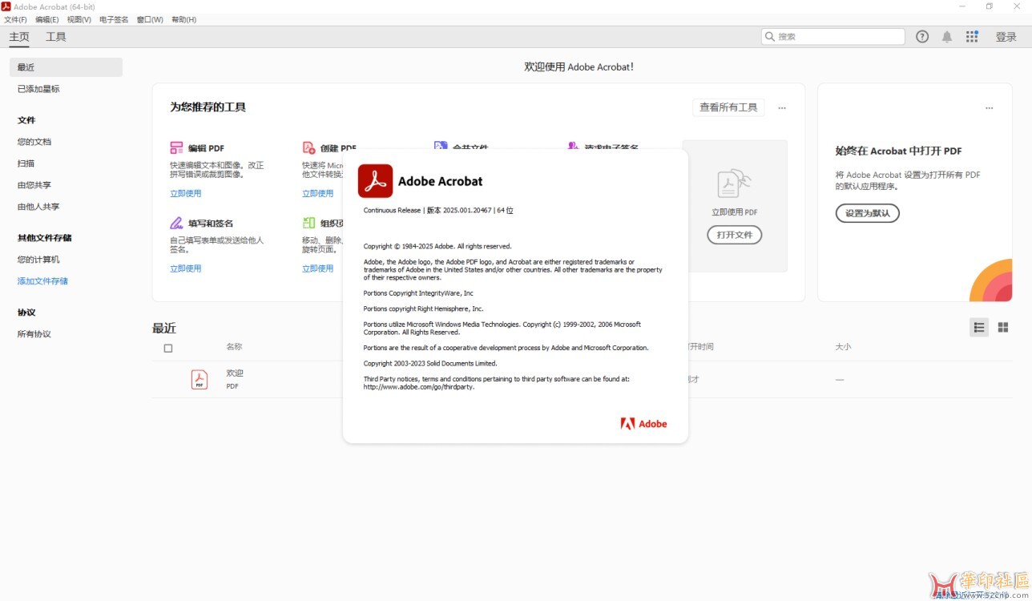Open the 帮助(H) menu
Image resolution: width=1032 pixels, height=601 pixels.
point(183,19)
